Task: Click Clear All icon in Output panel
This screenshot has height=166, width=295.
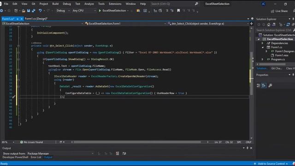Action: [x=118, y=154]
